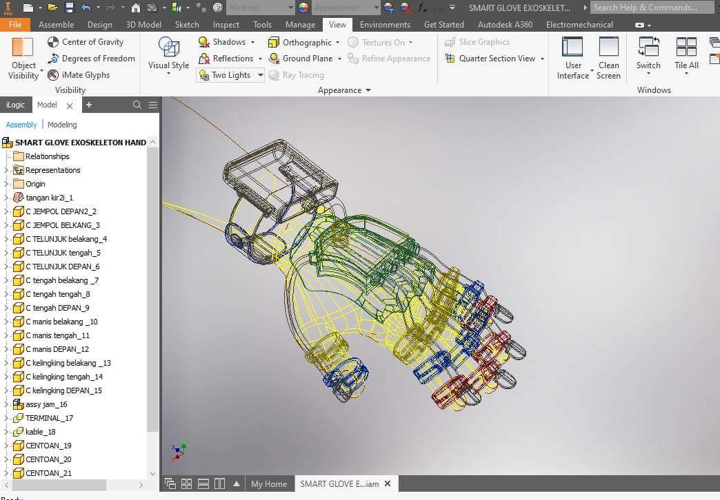Toggle Center of Gravity display
720x500 pixels.
(x=86, y=42)
